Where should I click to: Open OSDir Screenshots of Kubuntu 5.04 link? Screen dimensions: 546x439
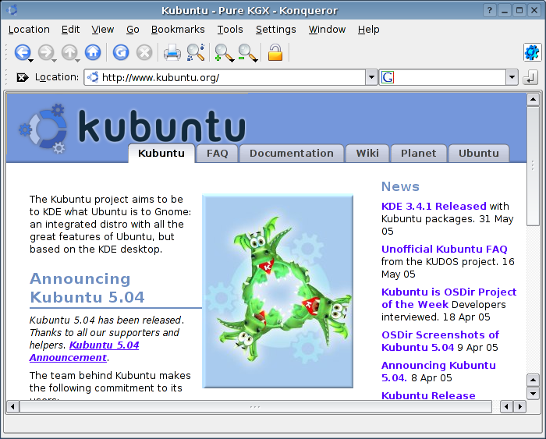point(440,341)
